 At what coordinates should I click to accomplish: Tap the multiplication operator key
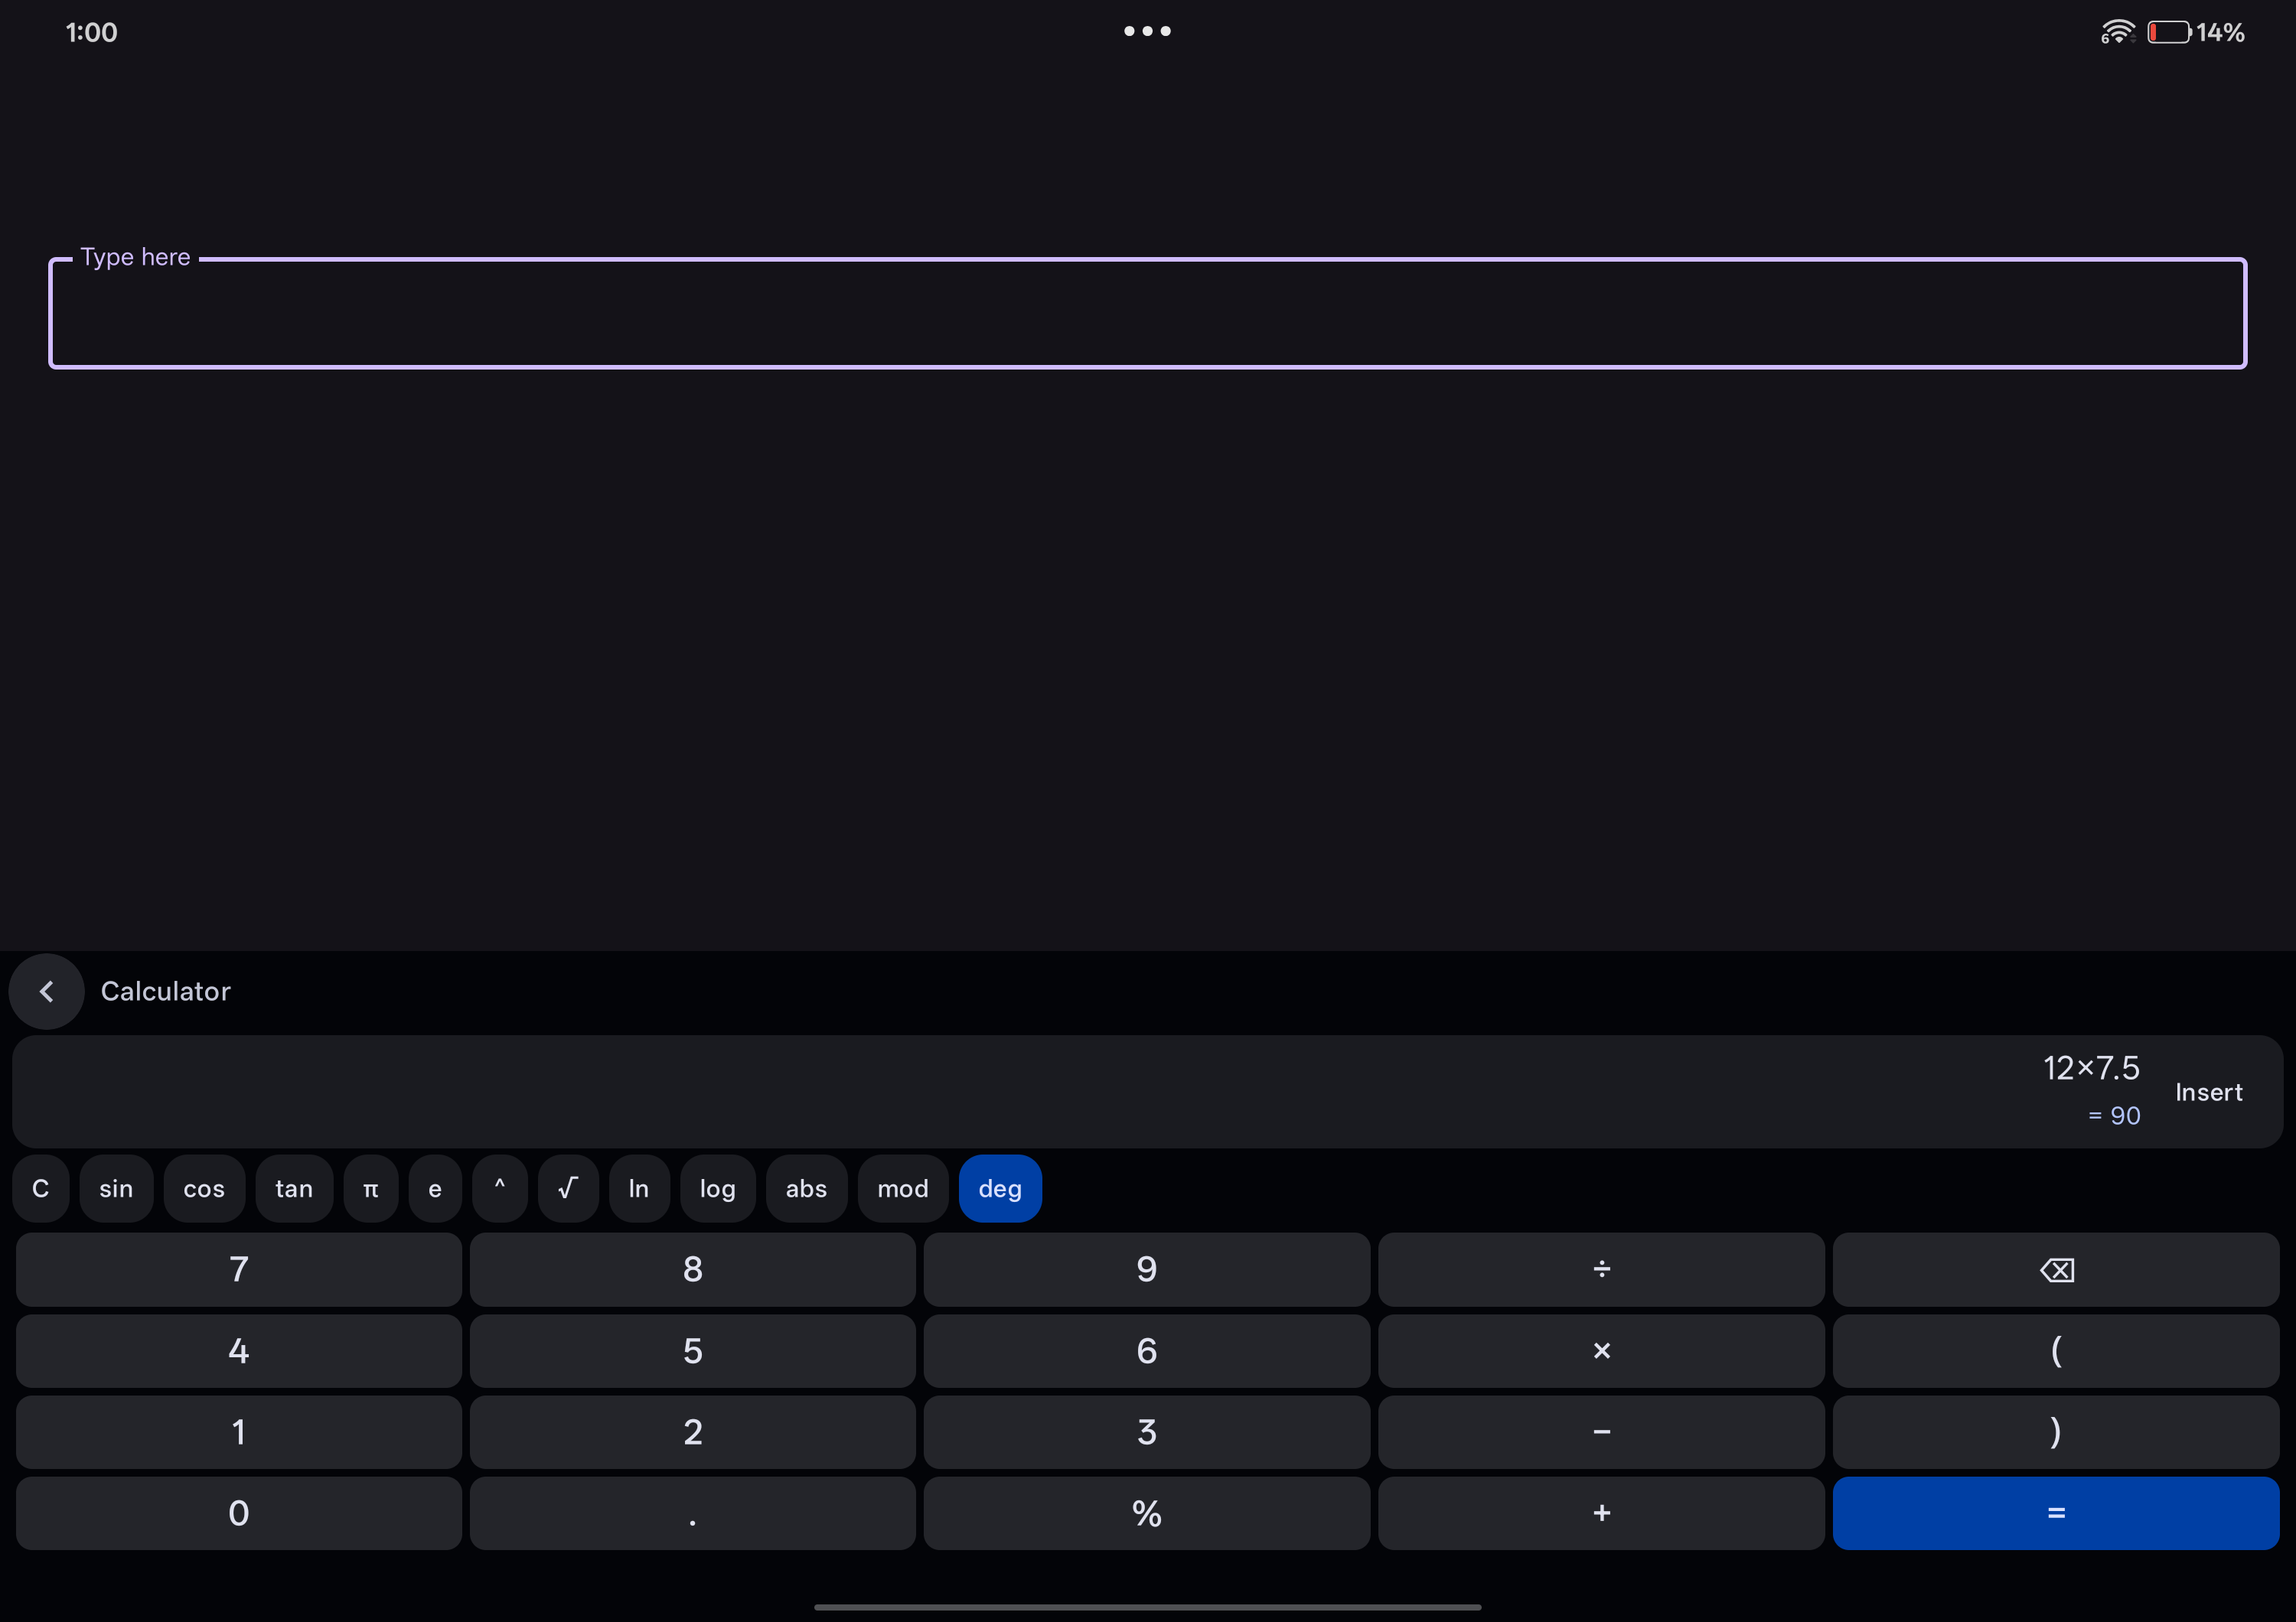tap(1601, 1351)
